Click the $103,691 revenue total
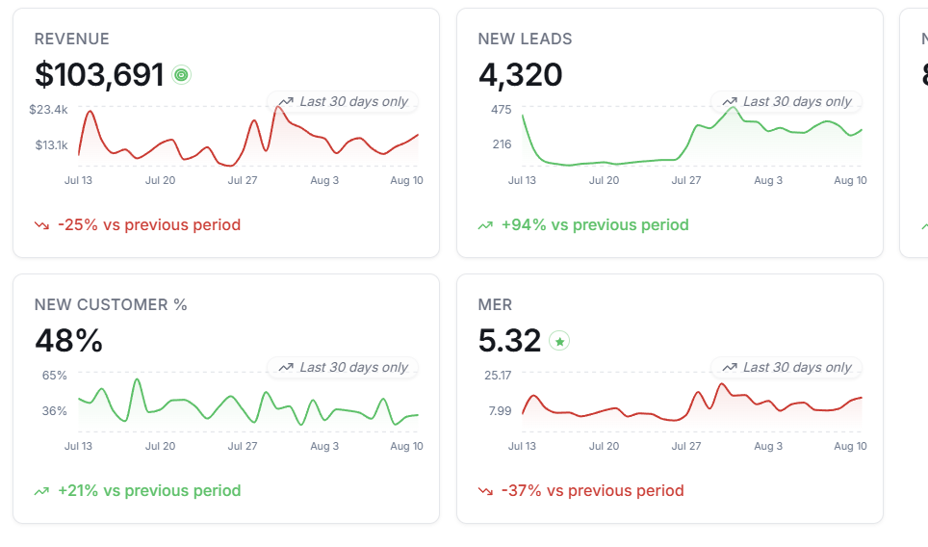Screen dimensions: 928x547 coord(99,75)
